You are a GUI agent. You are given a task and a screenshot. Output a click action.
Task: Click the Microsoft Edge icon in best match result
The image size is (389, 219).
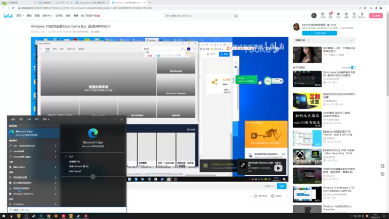(12, 133)
